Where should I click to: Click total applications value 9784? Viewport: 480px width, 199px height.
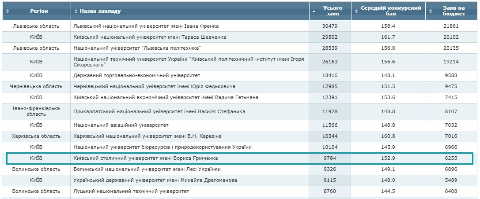330,158
